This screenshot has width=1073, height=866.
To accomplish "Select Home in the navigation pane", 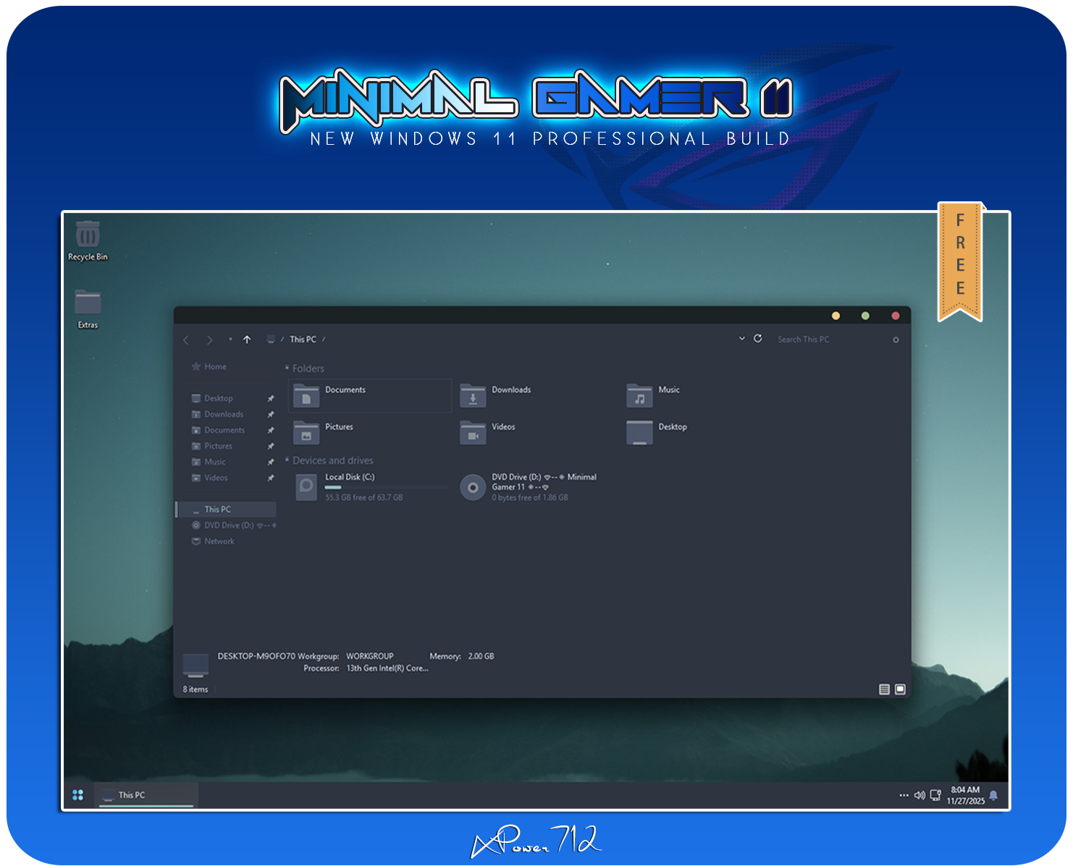I will pos(215,367).
